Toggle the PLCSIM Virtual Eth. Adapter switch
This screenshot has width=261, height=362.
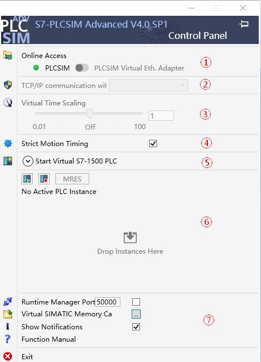[x=82, y=68]
